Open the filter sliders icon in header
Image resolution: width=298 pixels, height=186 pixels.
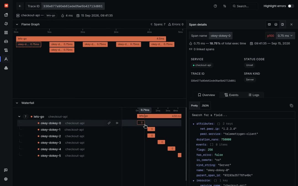[225, 6]
